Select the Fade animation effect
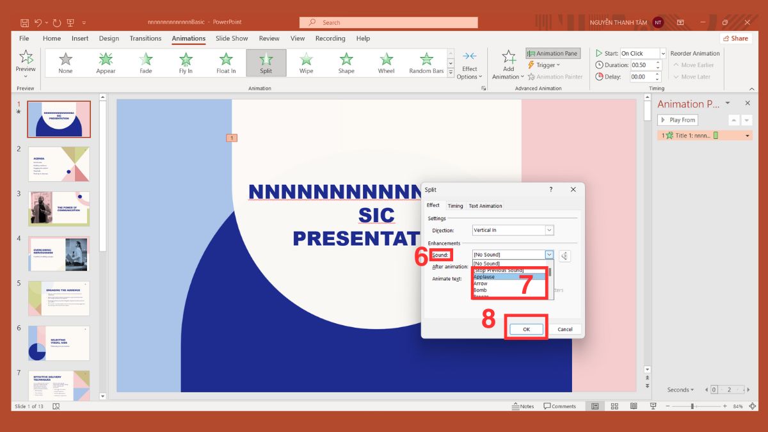This screenshot has width=768, height=432. (145, 62)
